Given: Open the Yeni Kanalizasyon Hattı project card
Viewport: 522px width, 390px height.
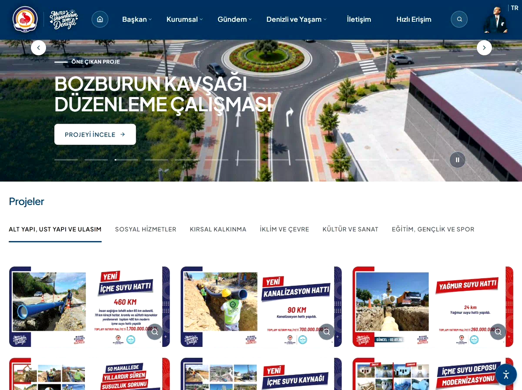Looking at the screenshot, I should 261,307.
